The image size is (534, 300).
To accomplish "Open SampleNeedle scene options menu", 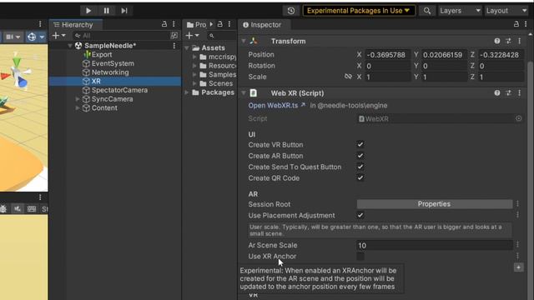I will click(x=174, y=46).
